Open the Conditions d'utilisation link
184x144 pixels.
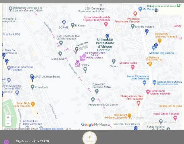(x=52, y=129)
